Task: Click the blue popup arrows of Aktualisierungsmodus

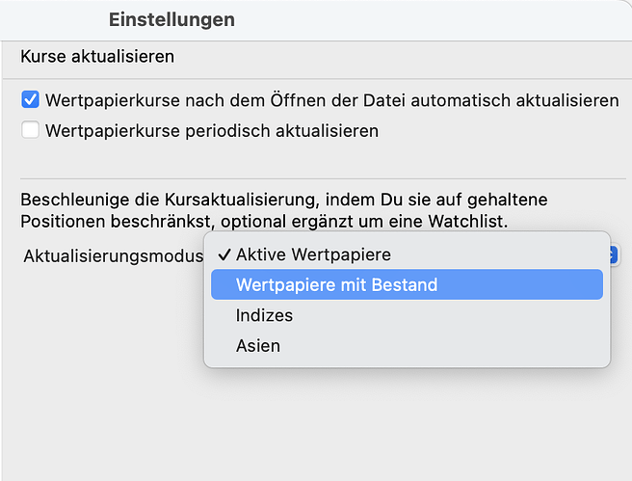Action: click(613, 255)
